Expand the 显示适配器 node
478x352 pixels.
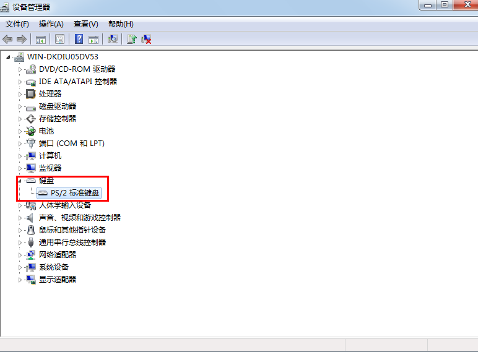pyautogui.click(x=20, y=280)
